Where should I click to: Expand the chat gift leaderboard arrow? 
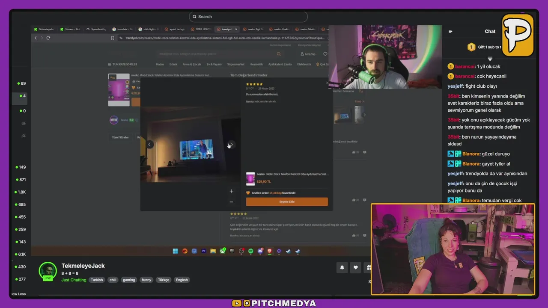click(490, 59)
